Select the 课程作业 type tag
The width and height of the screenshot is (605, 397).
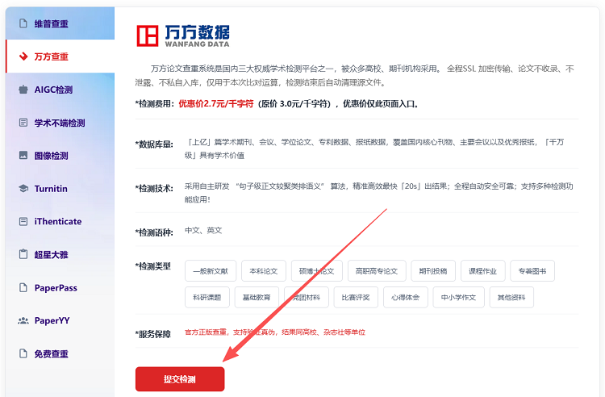click(x=482, y=271)
